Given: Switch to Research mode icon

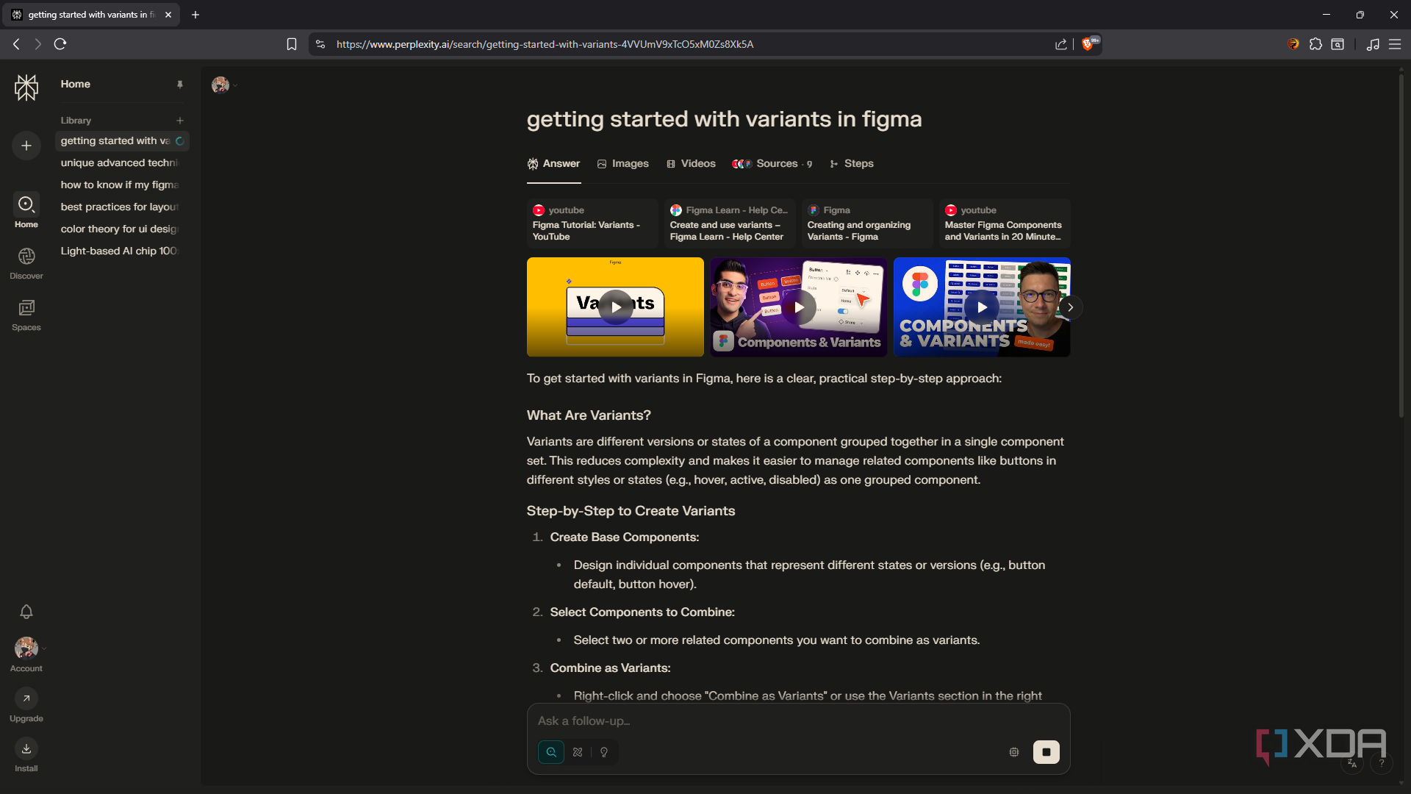Looking at the screenshot, I should click(578, 752).
